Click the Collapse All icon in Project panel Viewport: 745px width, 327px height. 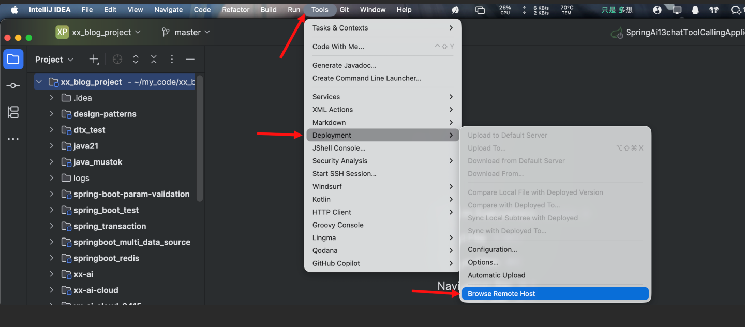pyautogui.click(x=154, y=60)
